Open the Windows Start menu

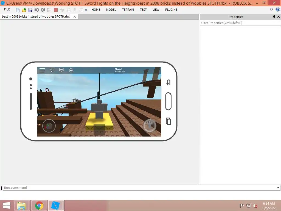(x=7, y=206)
